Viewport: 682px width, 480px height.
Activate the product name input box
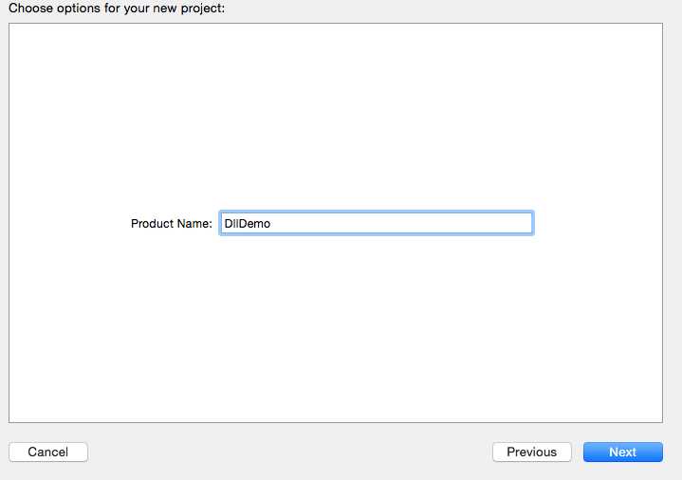(376, 223)
